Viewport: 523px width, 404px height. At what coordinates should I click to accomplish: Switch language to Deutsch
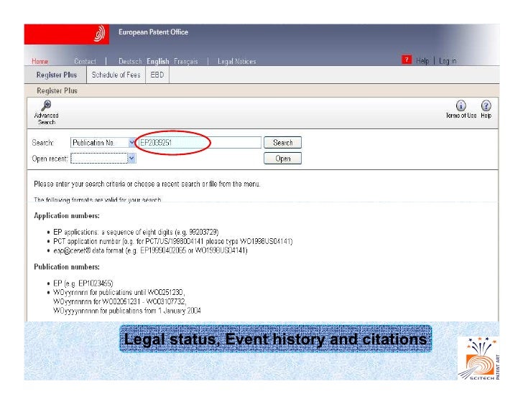tap(130, 61)
